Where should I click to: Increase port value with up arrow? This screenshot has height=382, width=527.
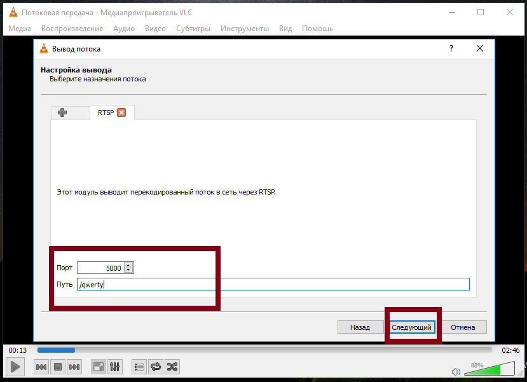129,265
